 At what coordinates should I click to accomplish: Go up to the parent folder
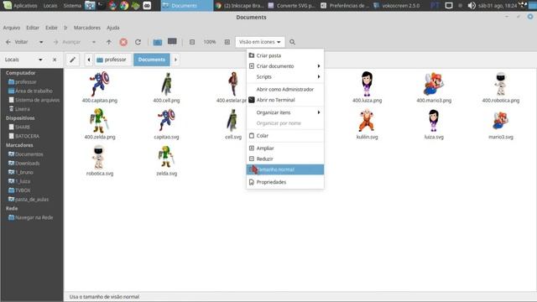(x=108, y=42)
